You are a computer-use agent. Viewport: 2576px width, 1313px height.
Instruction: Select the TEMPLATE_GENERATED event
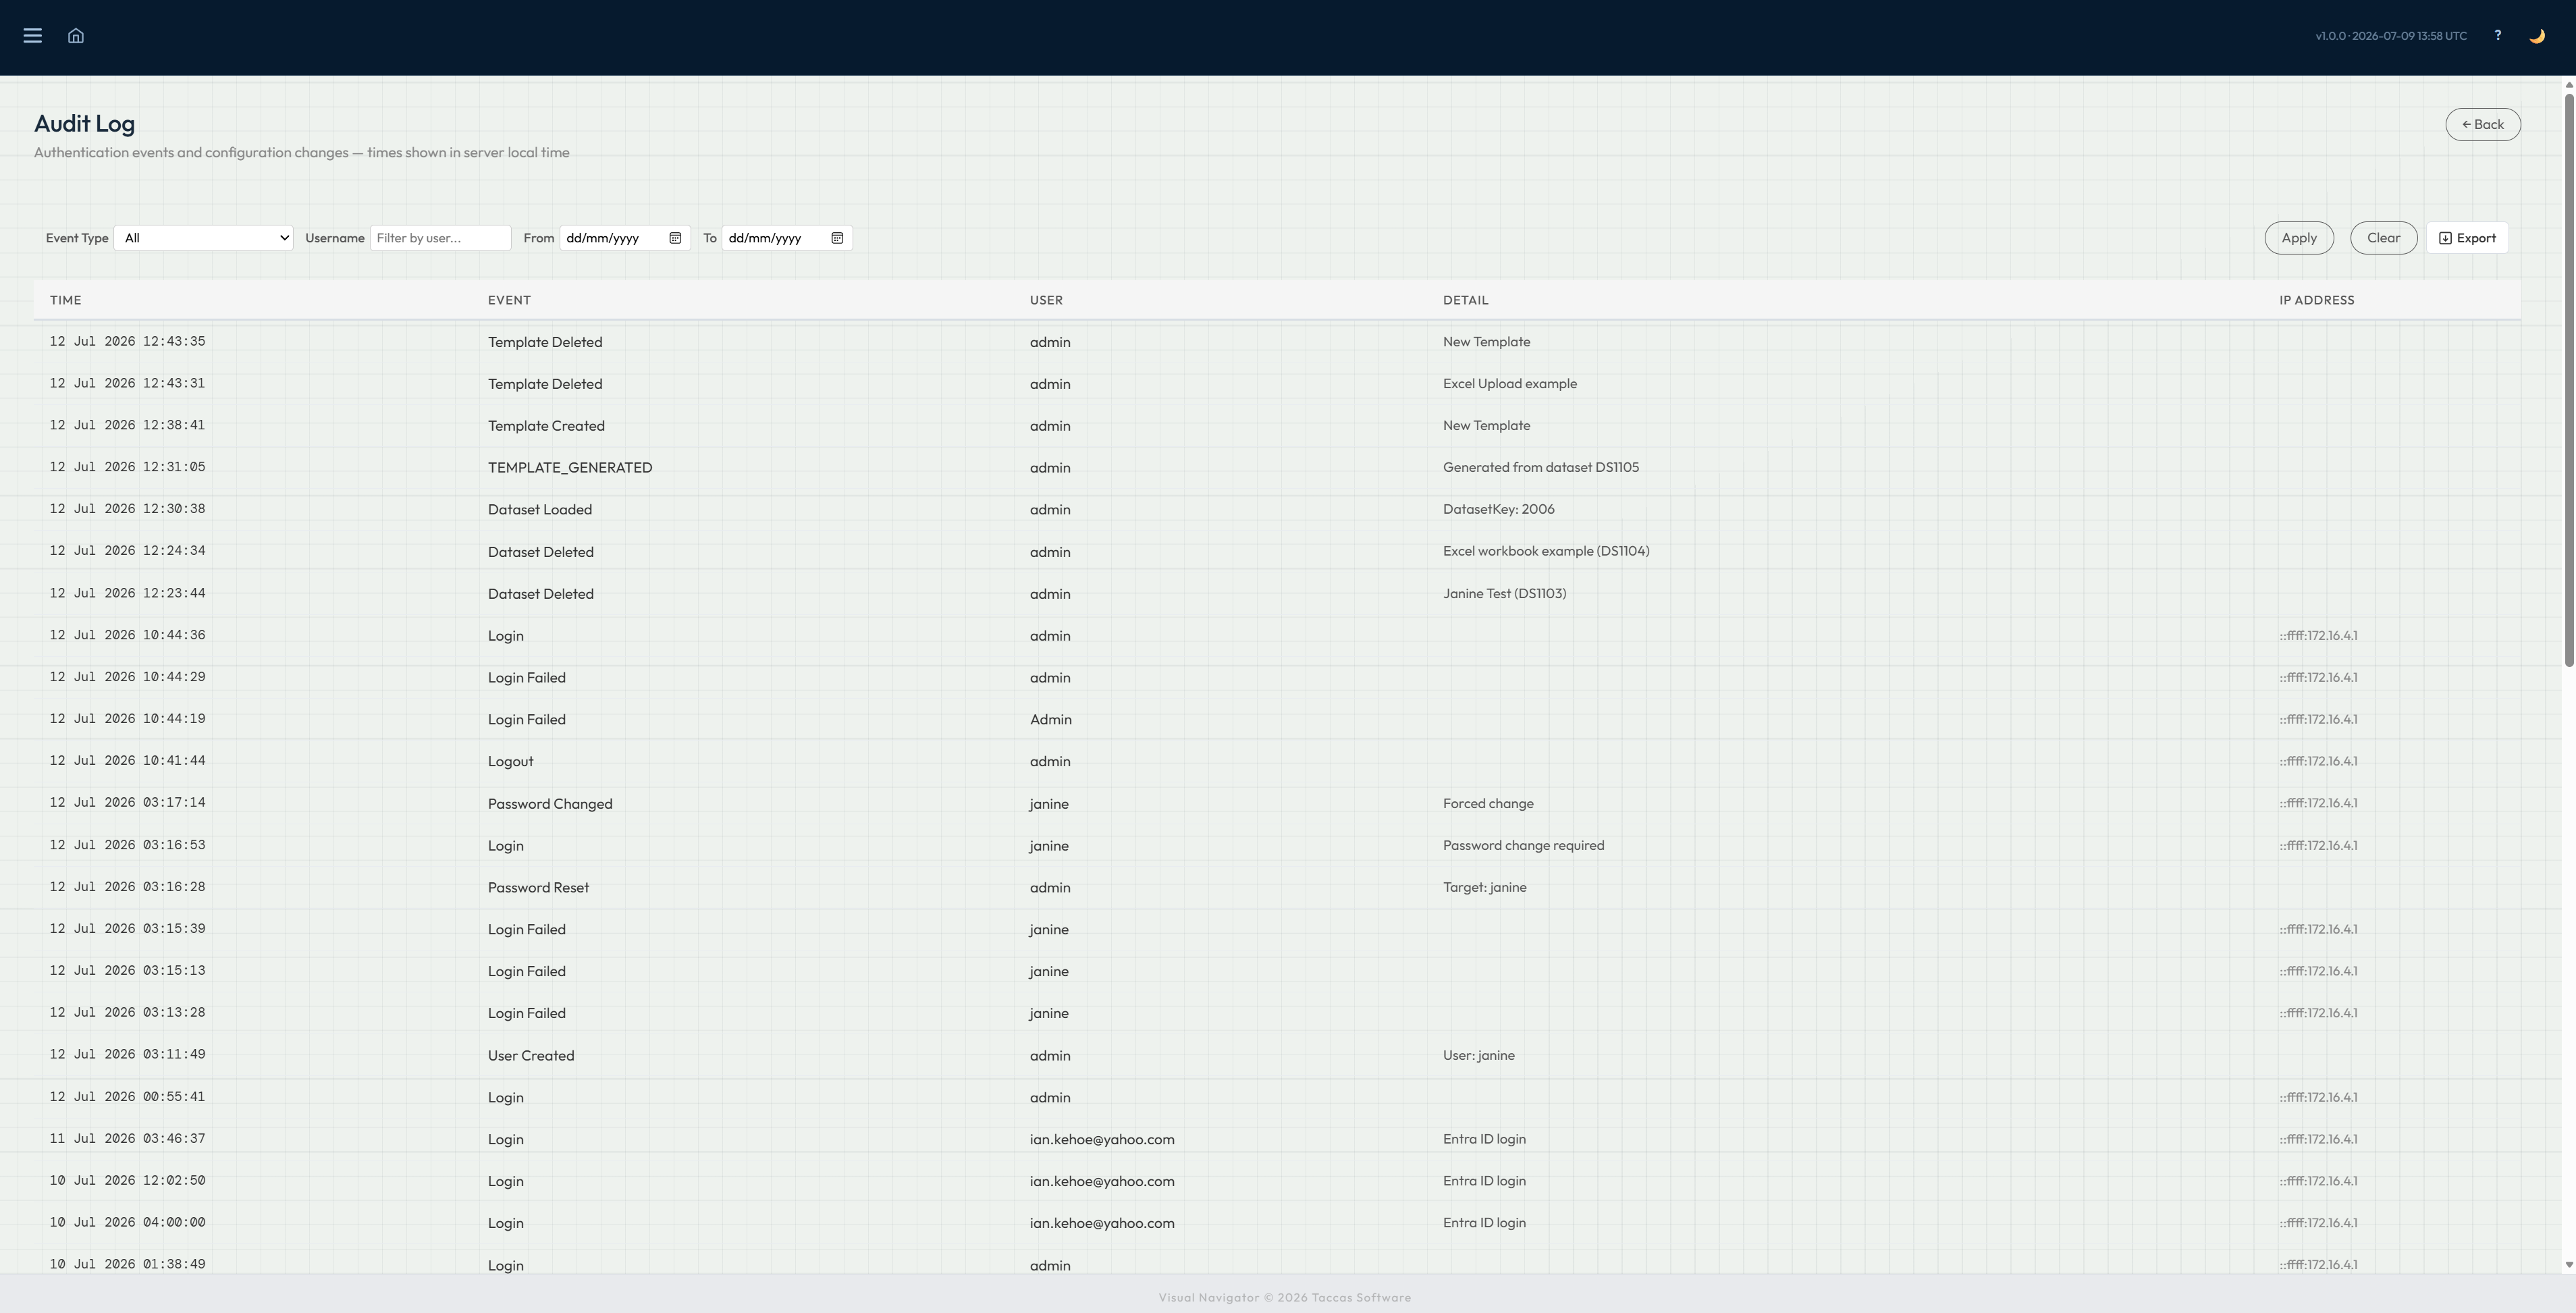tap(570, 468)
